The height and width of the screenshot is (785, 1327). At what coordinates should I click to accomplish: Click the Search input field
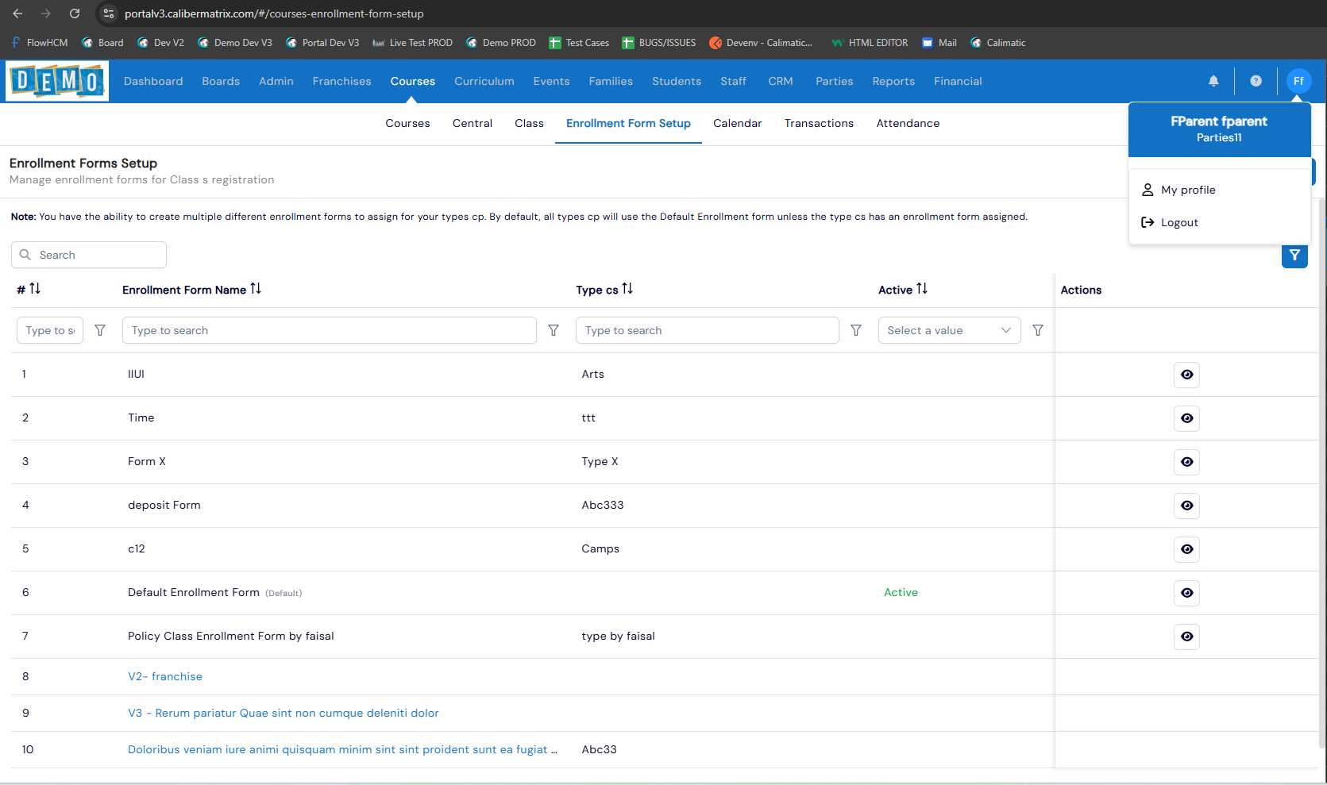tap(89, 255)
